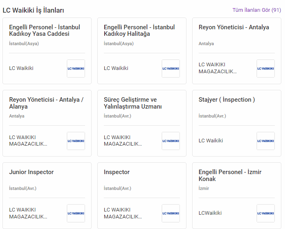Open Engelli Personel - İzmir Konak listing
Image resolution: width=285 pixels, height=229 pixels.
tap(230, 175)
